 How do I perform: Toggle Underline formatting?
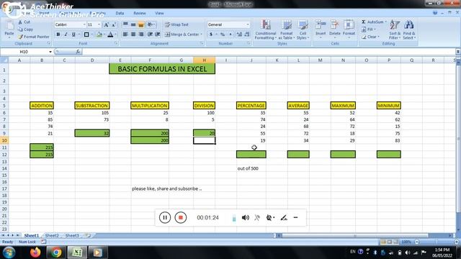(x=73, y=35)
